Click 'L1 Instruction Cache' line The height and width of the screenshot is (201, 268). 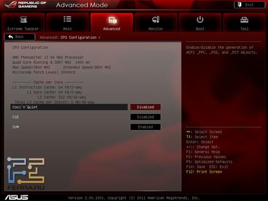[x=47, y=87]
